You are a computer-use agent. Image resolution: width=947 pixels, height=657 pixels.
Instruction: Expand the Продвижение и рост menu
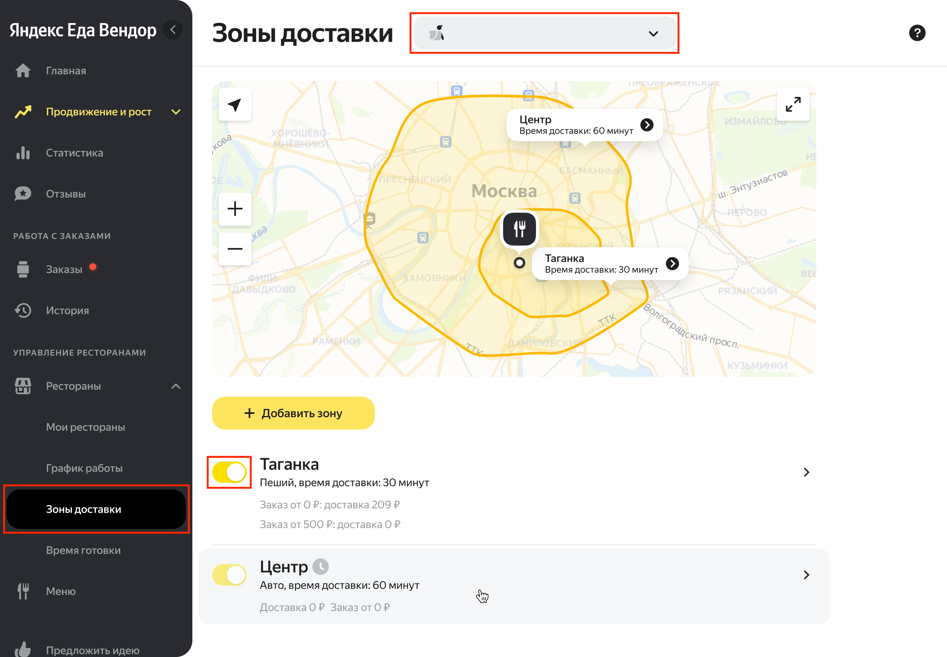coord(176,112)
